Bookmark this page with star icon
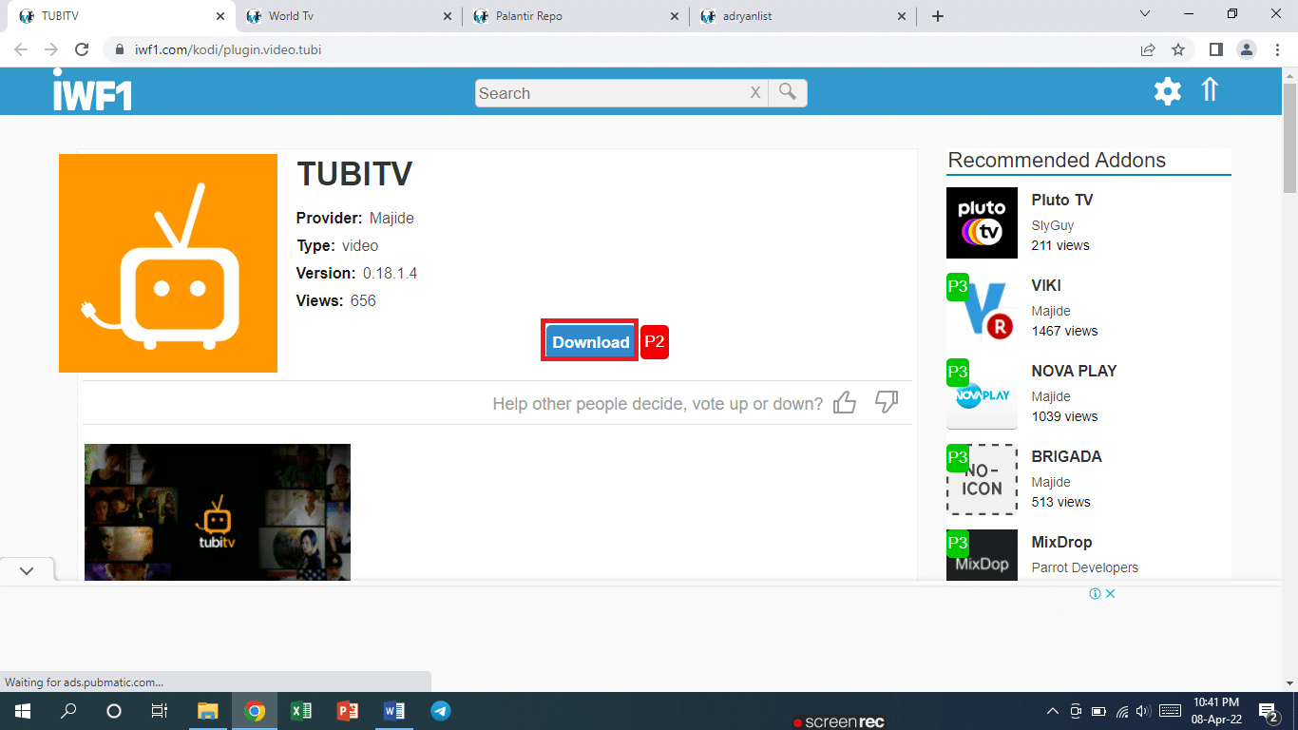Screen dimensions: 1298x730 (x=1178, y=49)
